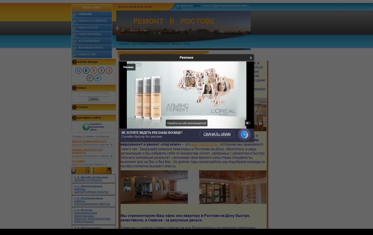The image size is (373, 235).
Task: Open the Вход link
Action: click(x=187, y=44)
